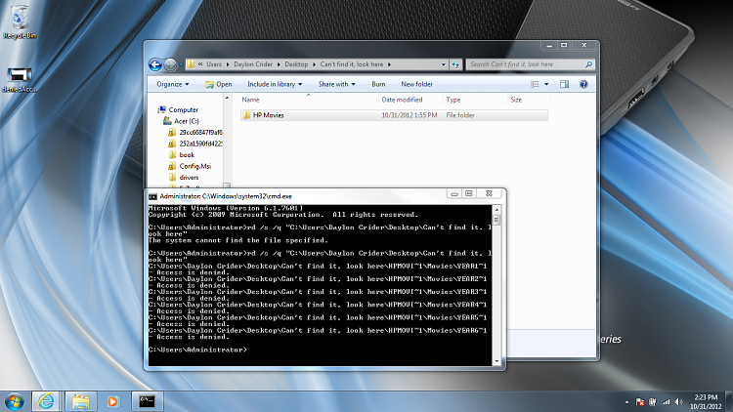Click the search magnifier icon
The height and width of the screenshot is (412, 733).
(588, 64)
